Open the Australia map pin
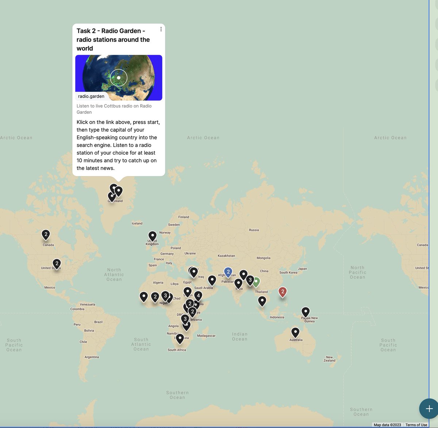The height and width of the screenshot is (428, 438). click(295, 333)
